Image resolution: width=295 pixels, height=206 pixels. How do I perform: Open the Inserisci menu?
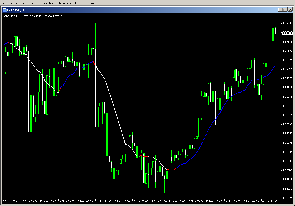click(x=34, y=3)
